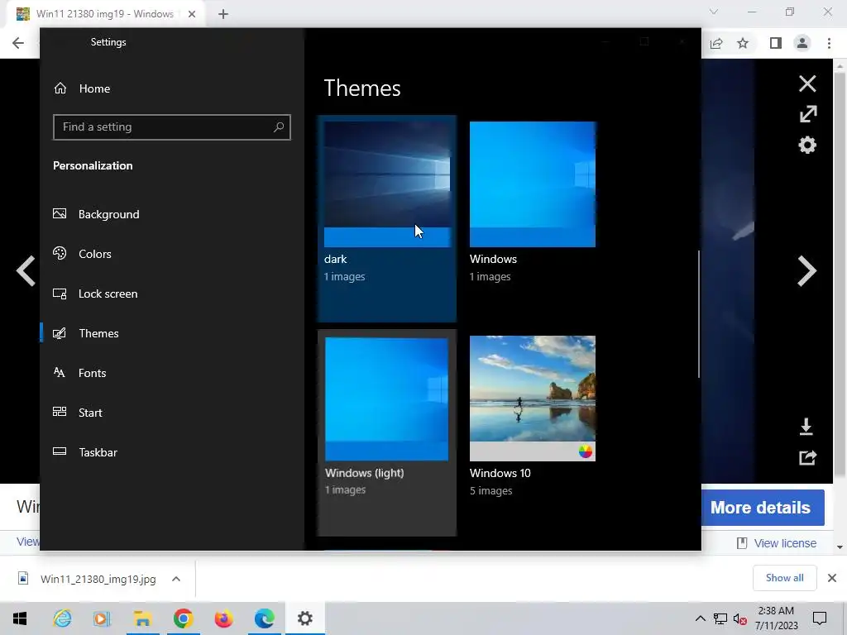Image resolution: width=847 pixels, height=635 pixels.
Task: Open the Chrome three-dot menu
Action: [829, 43]
